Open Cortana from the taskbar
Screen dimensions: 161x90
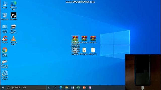(49, 88)
